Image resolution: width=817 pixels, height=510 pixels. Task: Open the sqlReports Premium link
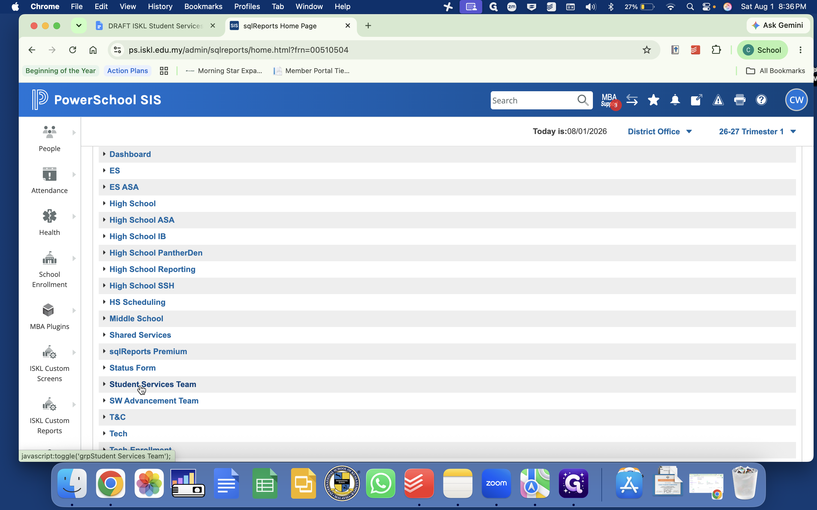click(148, 351)
